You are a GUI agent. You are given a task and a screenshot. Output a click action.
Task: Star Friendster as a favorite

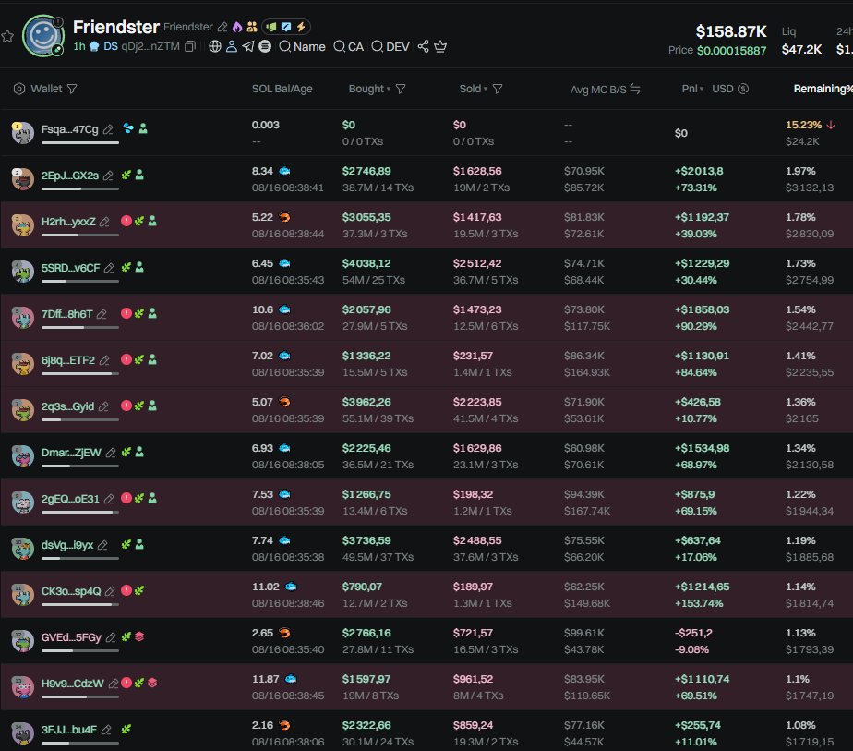coord(7,36)
